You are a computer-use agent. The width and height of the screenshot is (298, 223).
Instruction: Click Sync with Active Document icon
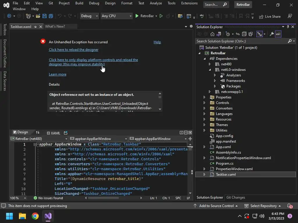pos(238,34)
